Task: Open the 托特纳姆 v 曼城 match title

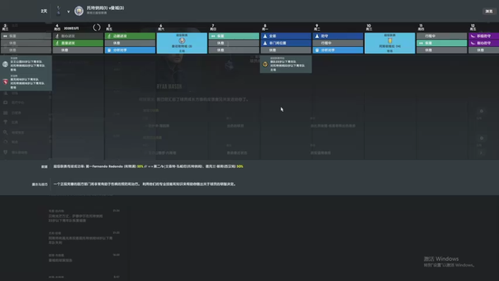Action: (105, 8)
